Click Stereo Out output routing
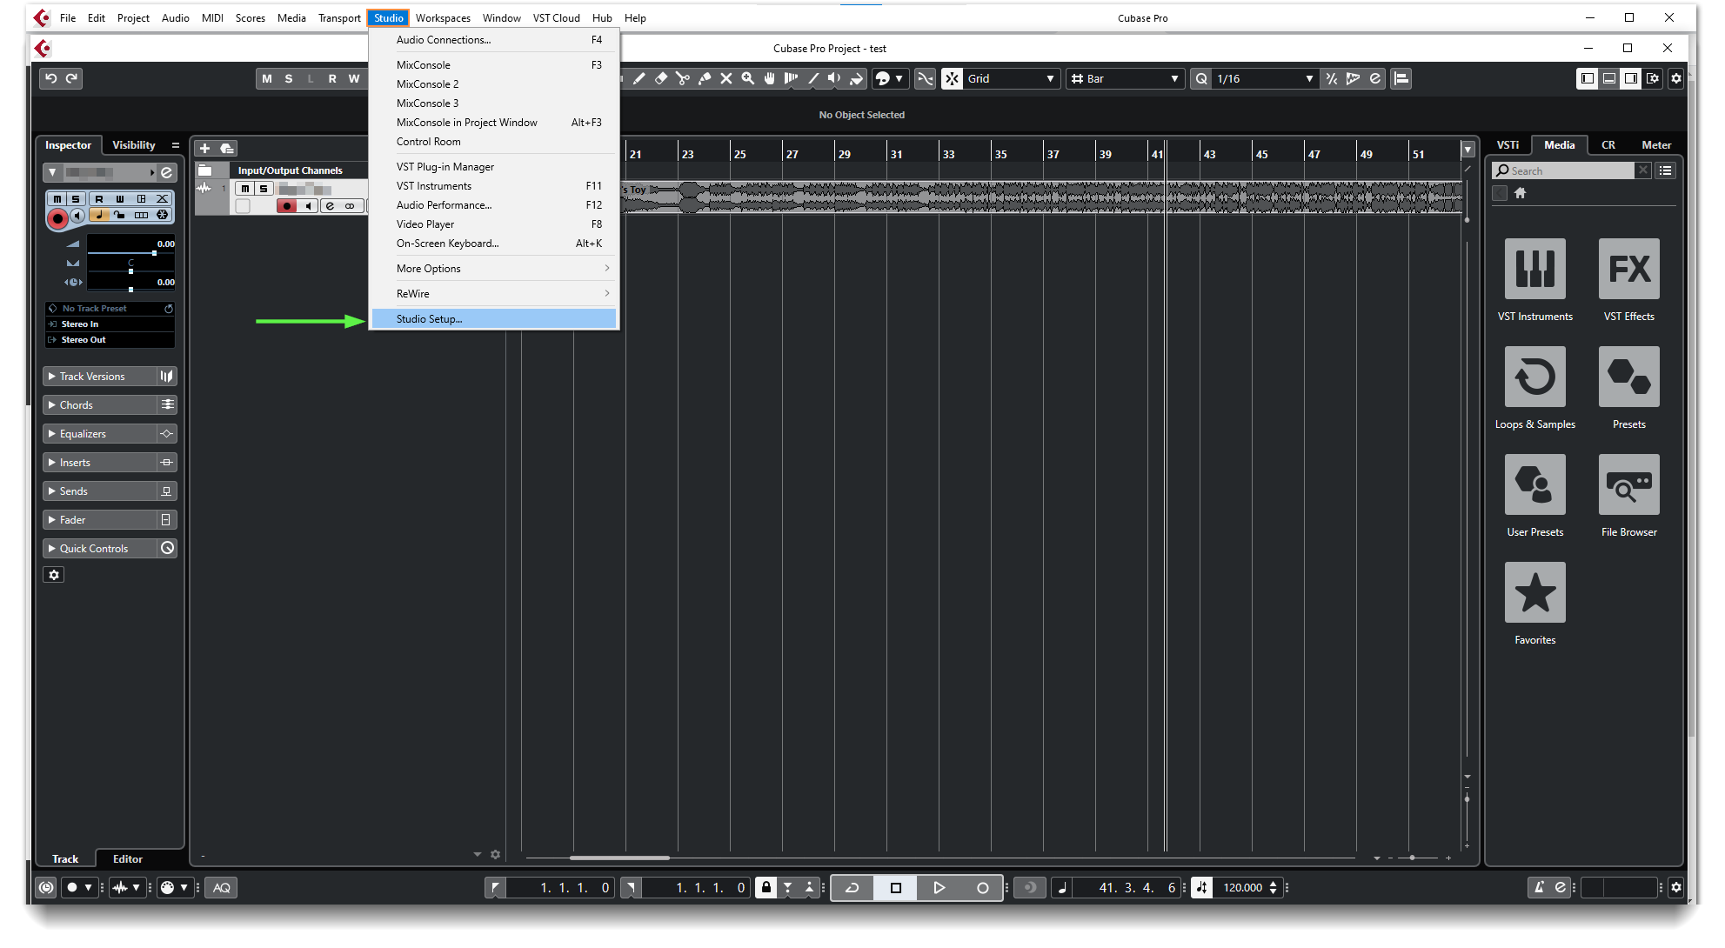 point(110,340)
